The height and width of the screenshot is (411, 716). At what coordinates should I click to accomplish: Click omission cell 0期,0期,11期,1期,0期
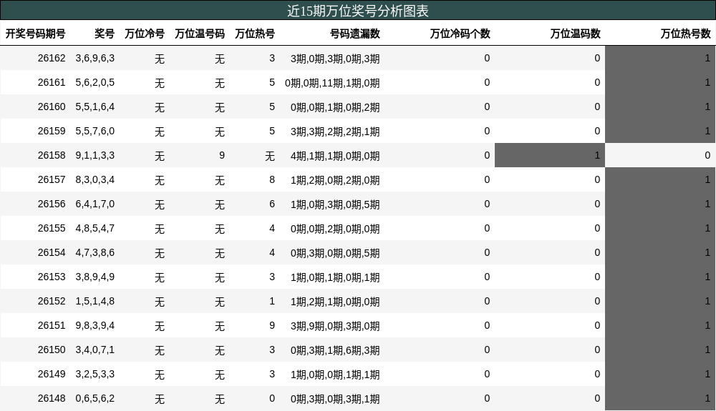tap(332, 83)
